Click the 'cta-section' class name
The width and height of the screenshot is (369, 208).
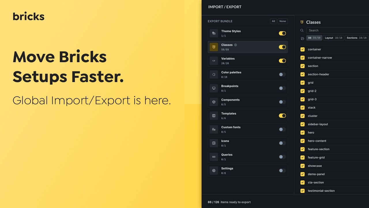[x=316, y=183]
